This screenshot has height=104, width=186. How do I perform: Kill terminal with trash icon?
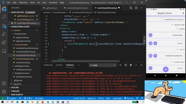point(131,65)
